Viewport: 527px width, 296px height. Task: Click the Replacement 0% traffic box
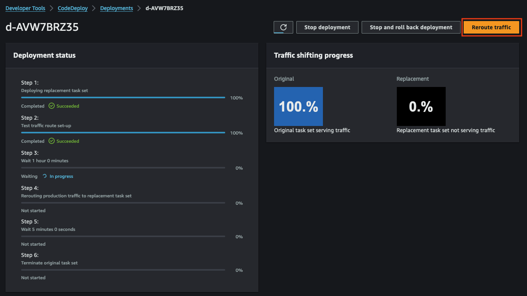click(421, 106)
